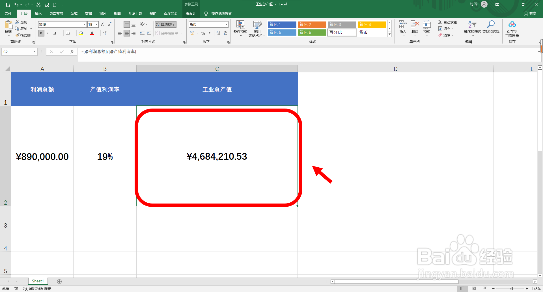543x292 pixels.
Task: Click the decrease decimal icon
Action: coord(225,33)
